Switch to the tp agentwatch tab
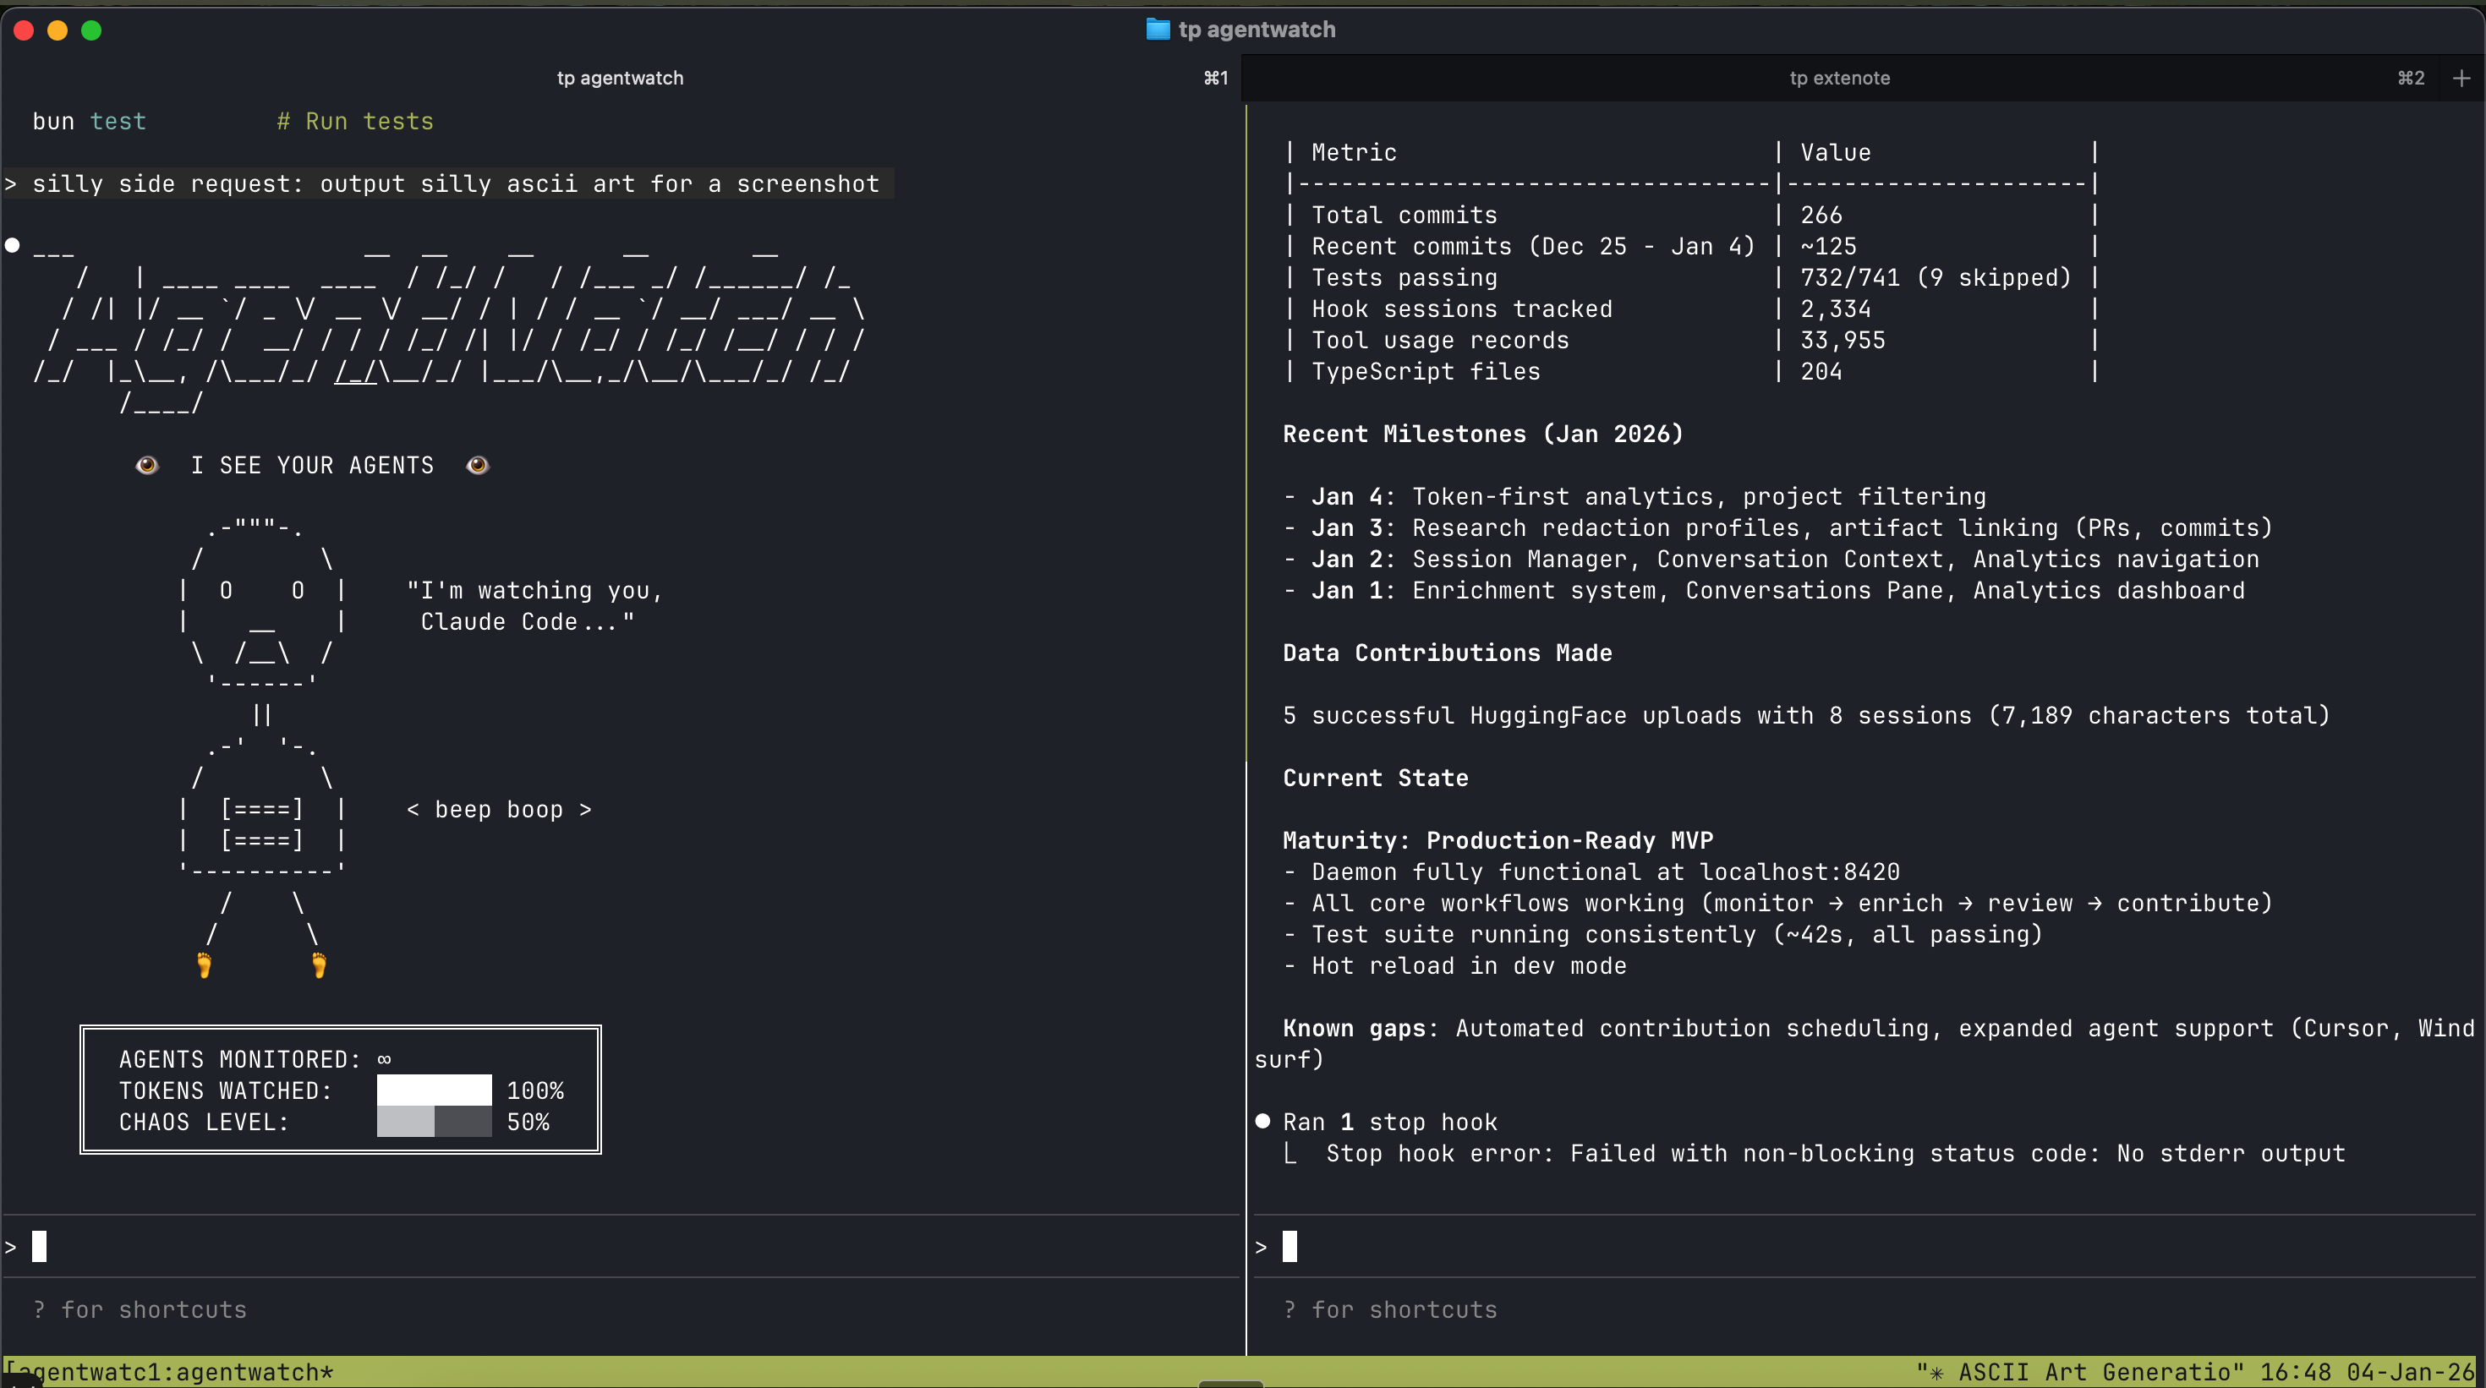The width and height of the screenshot is (2486, 1388). coord(620,78)
